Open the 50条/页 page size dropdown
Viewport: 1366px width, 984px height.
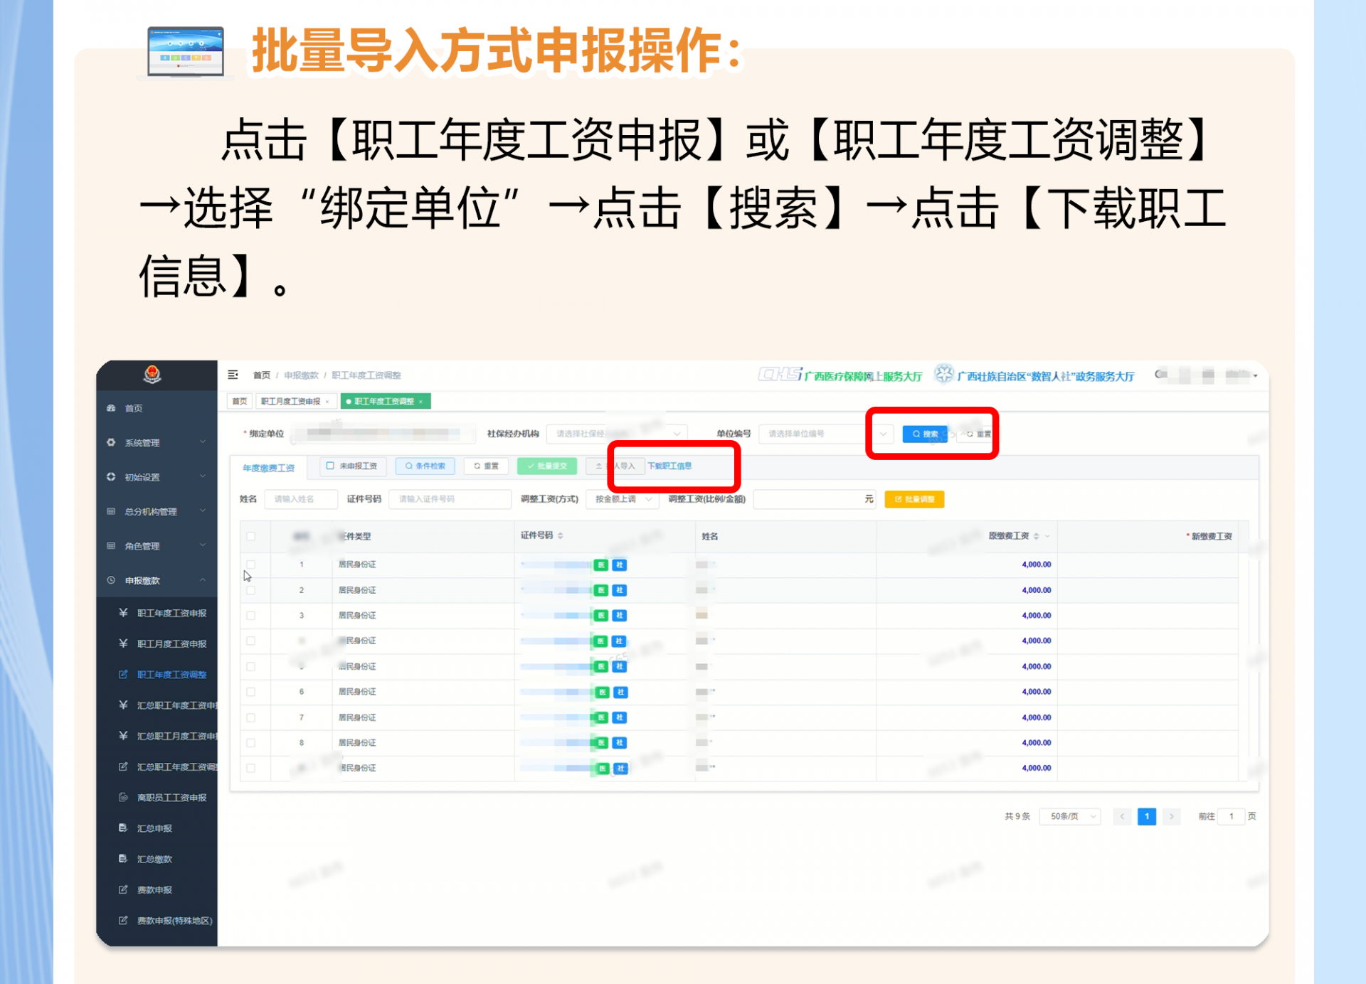[x=1069, y=816]
